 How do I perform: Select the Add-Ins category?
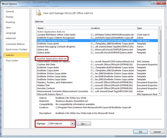[x=16, y=55]
